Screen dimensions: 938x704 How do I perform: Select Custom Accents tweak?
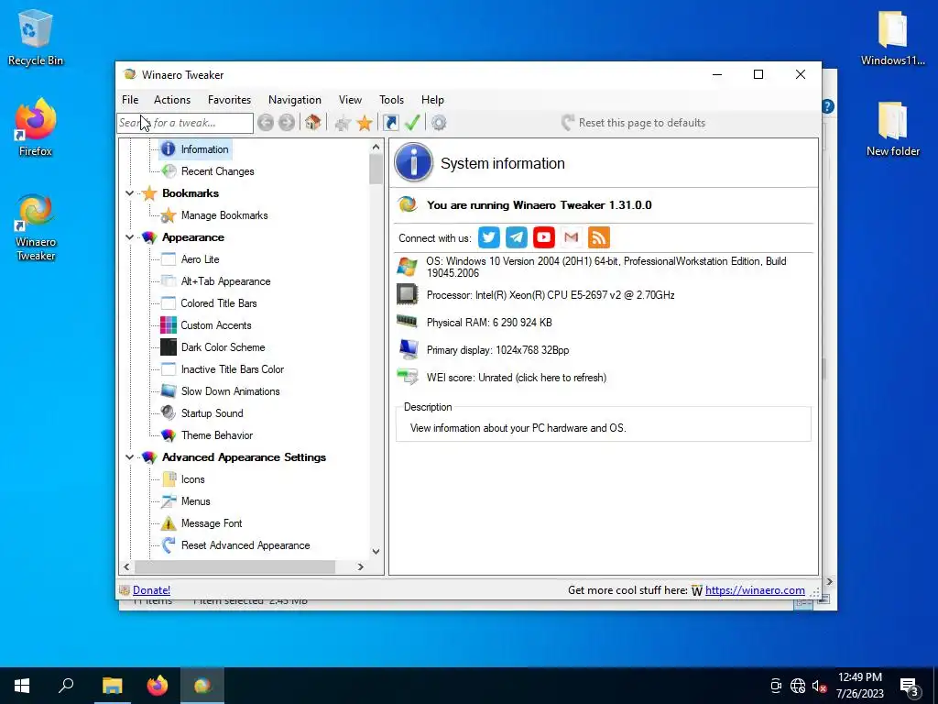point(216,325)
